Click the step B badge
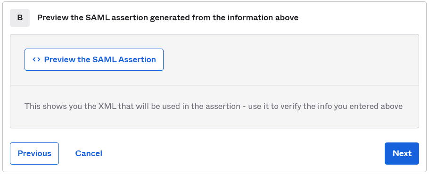 coord(20,18)
